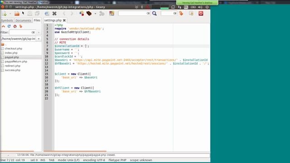Refresh the file browser listing
The width and height of the screenshot is (290, 163).
(x=9, y=26)
